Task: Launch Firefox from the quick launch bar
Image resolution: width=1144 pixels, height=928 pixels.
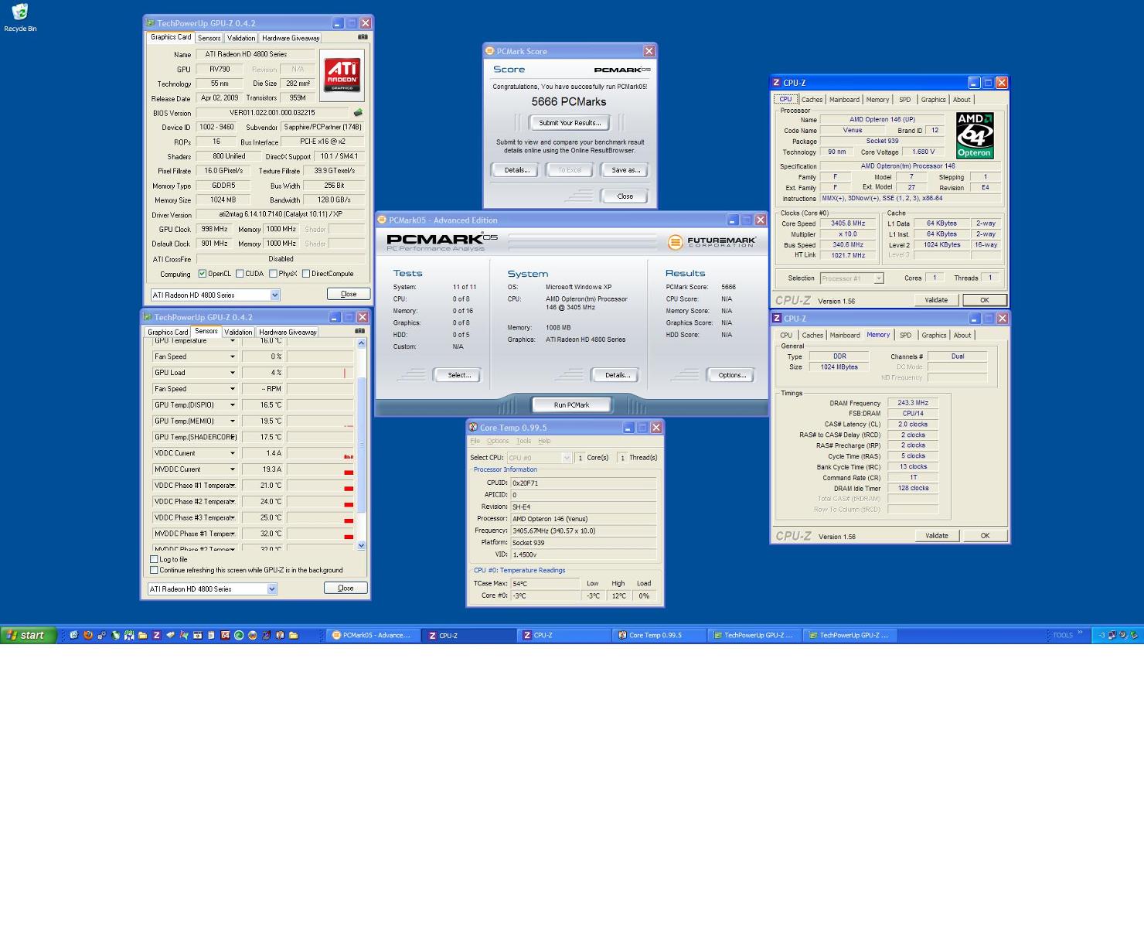Action: point(87,635)
